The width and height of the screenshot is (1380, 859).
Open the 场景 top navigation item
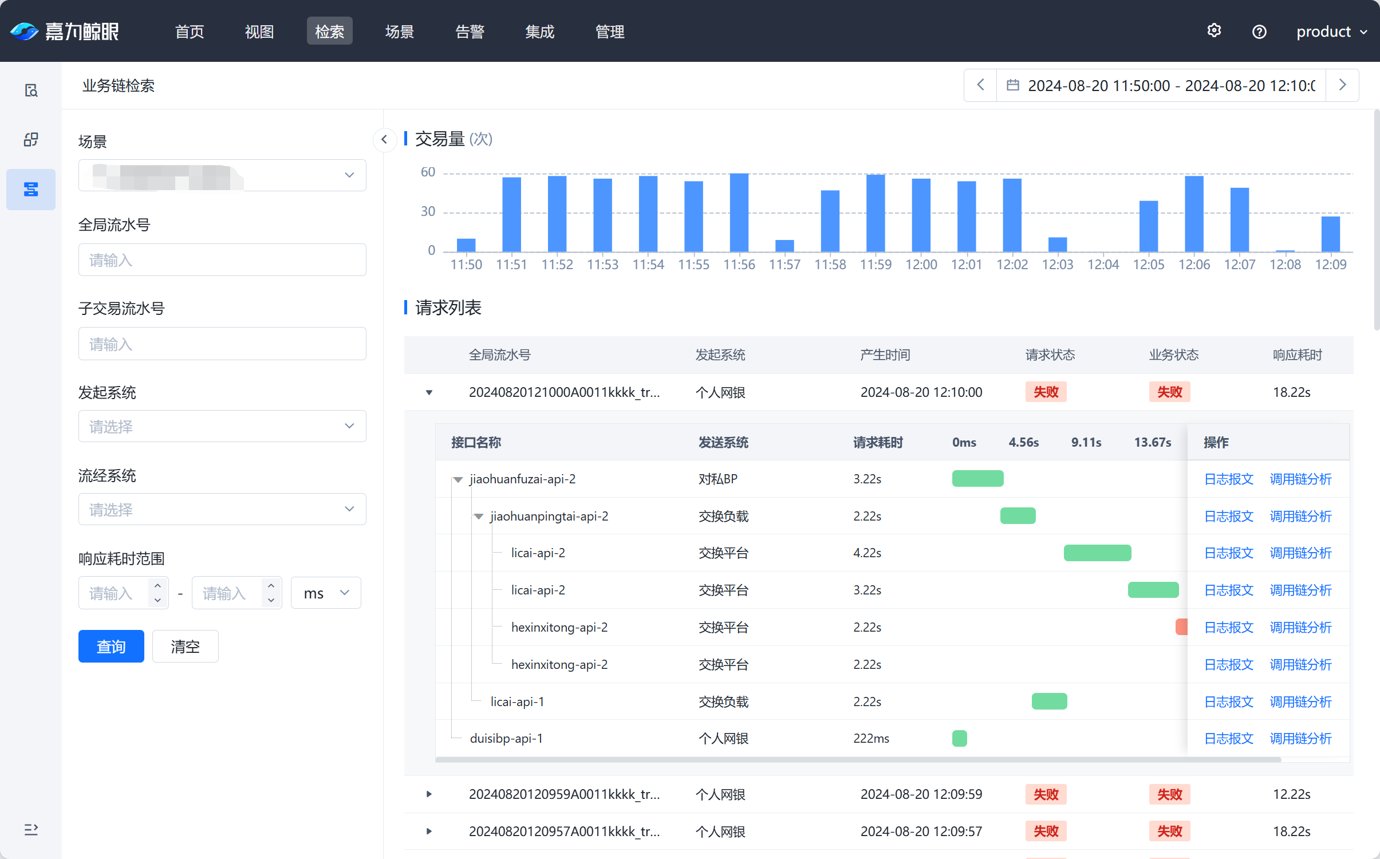pos(399,31)
